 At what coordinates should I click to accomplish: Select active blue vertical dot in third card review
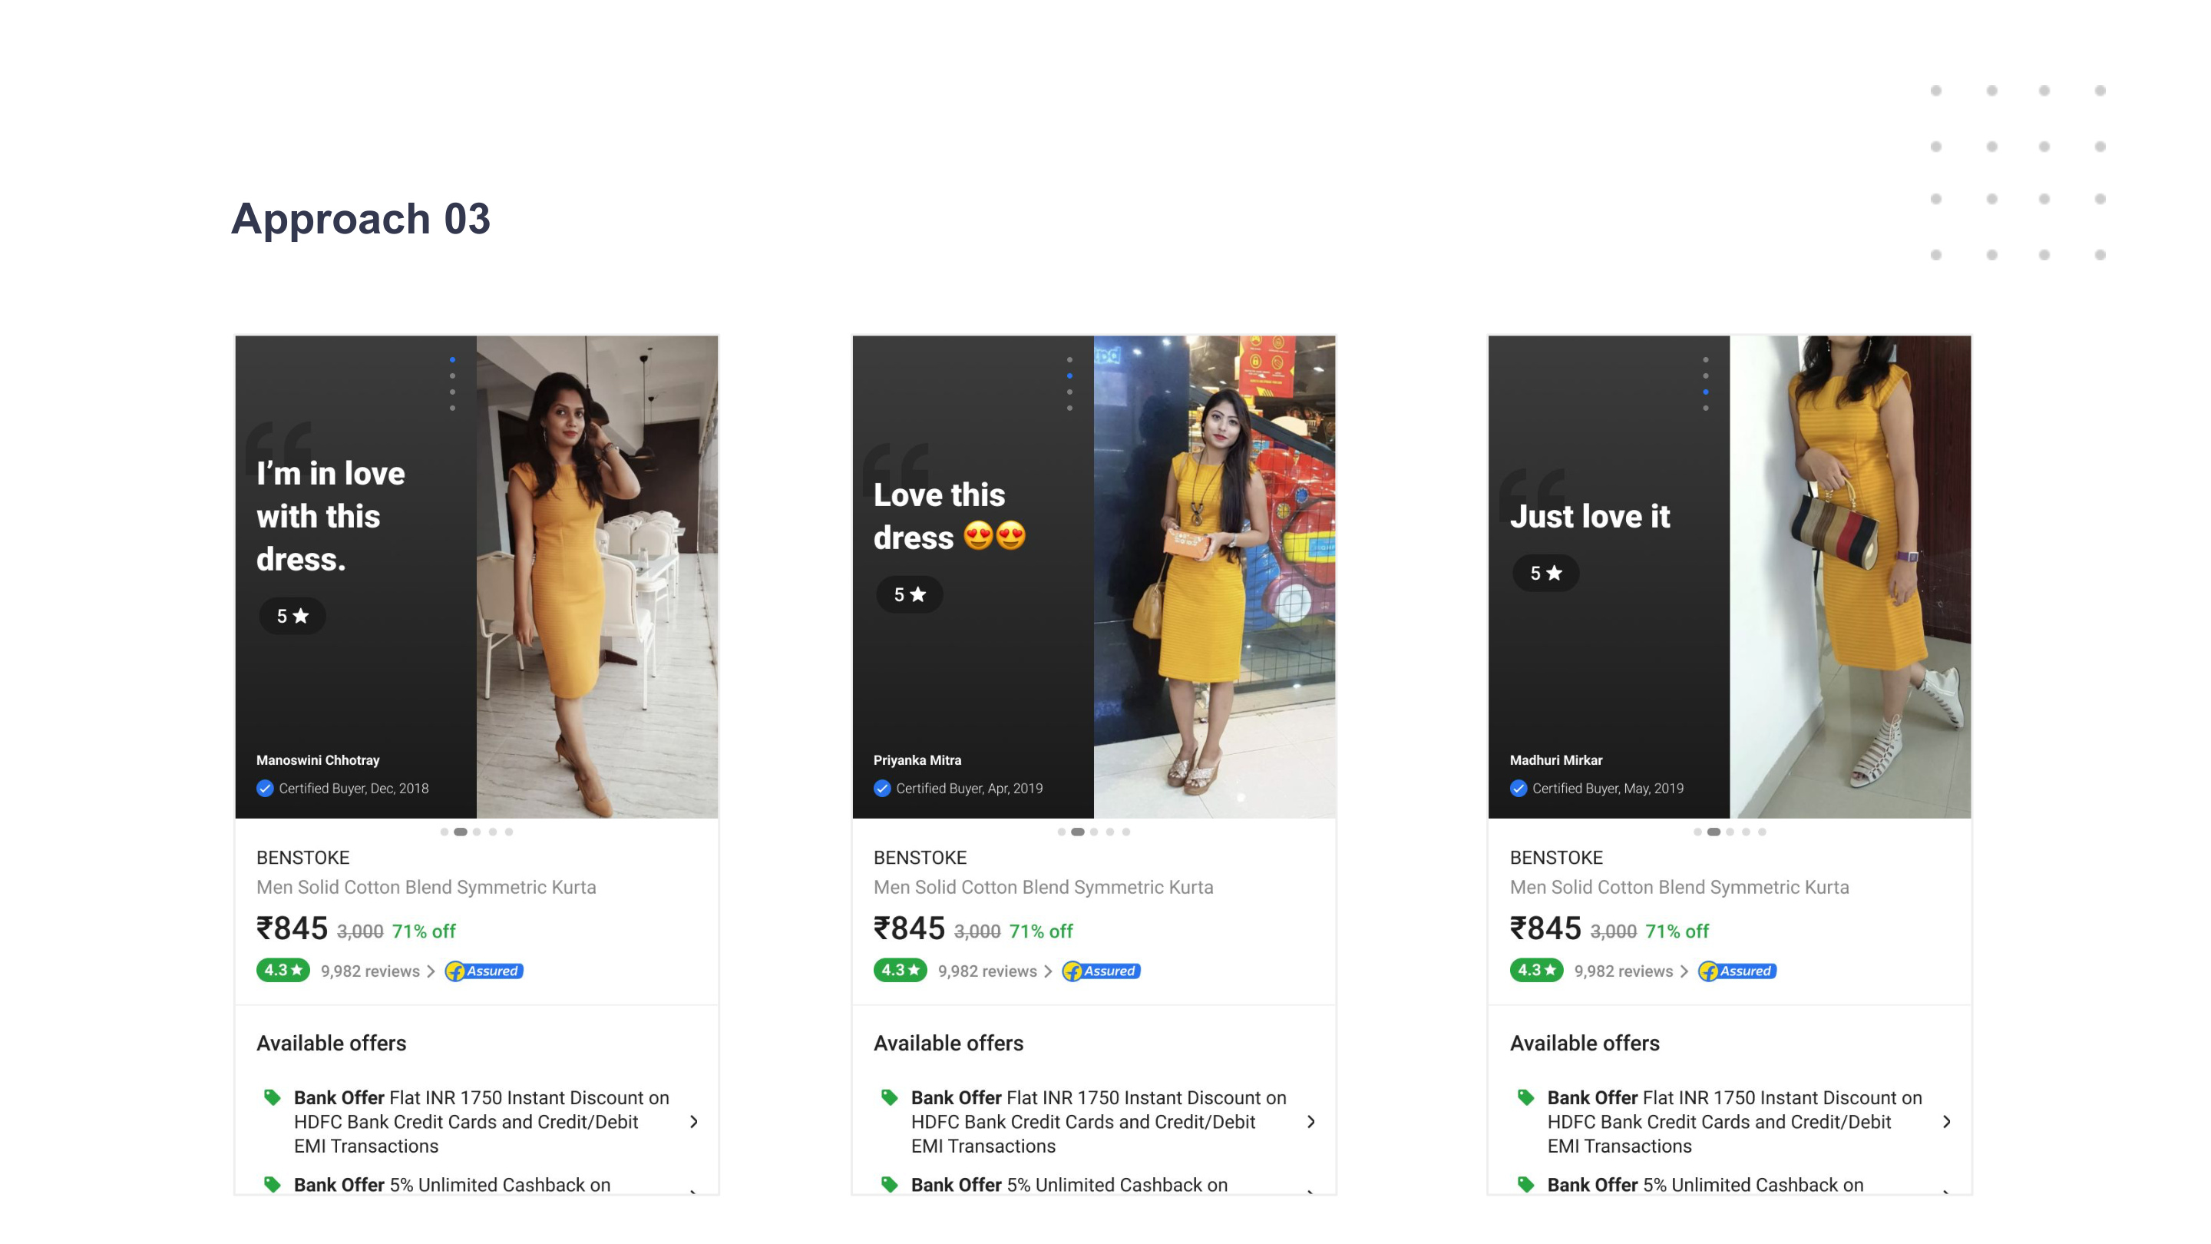(x=1705, y=392)
